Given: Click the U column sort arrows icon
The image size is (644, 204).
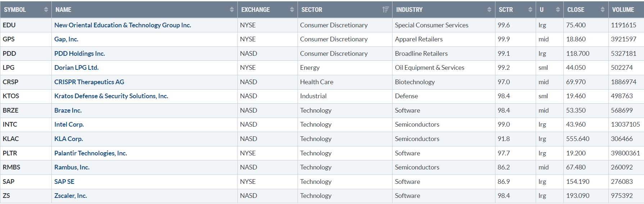Looking at the screenshot, I should 558,10.
